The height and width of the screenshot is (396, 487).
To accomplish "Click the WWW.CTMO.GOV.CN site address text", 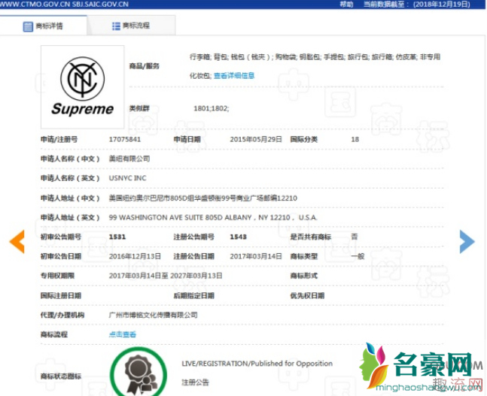I will (x=32, y=5).
